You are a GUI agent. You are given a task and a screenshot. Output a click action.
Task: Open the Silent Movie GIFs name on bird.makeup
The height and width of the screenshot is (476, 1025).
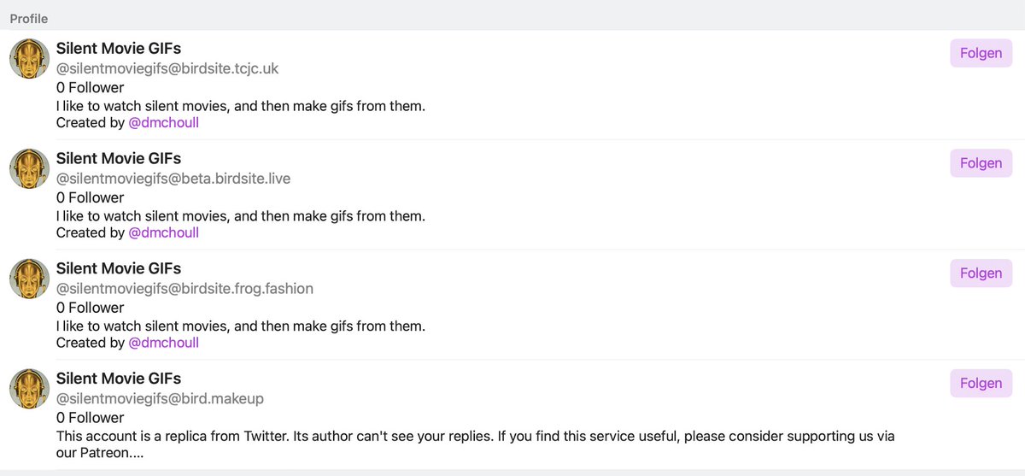(119, 379)
